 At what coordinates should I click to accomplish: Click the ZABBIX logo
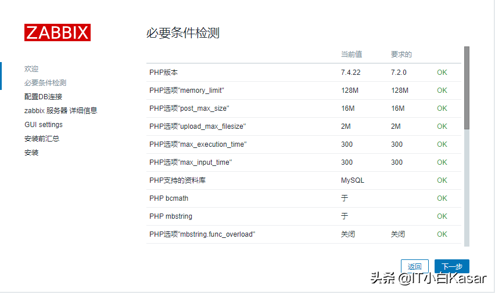pos(57,32)
